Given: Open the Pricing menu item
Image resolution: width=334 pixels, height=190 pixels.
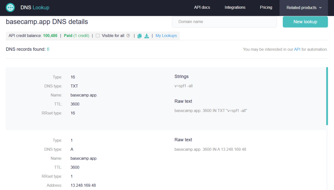Looking at the screenshot, I should (266, 7).
